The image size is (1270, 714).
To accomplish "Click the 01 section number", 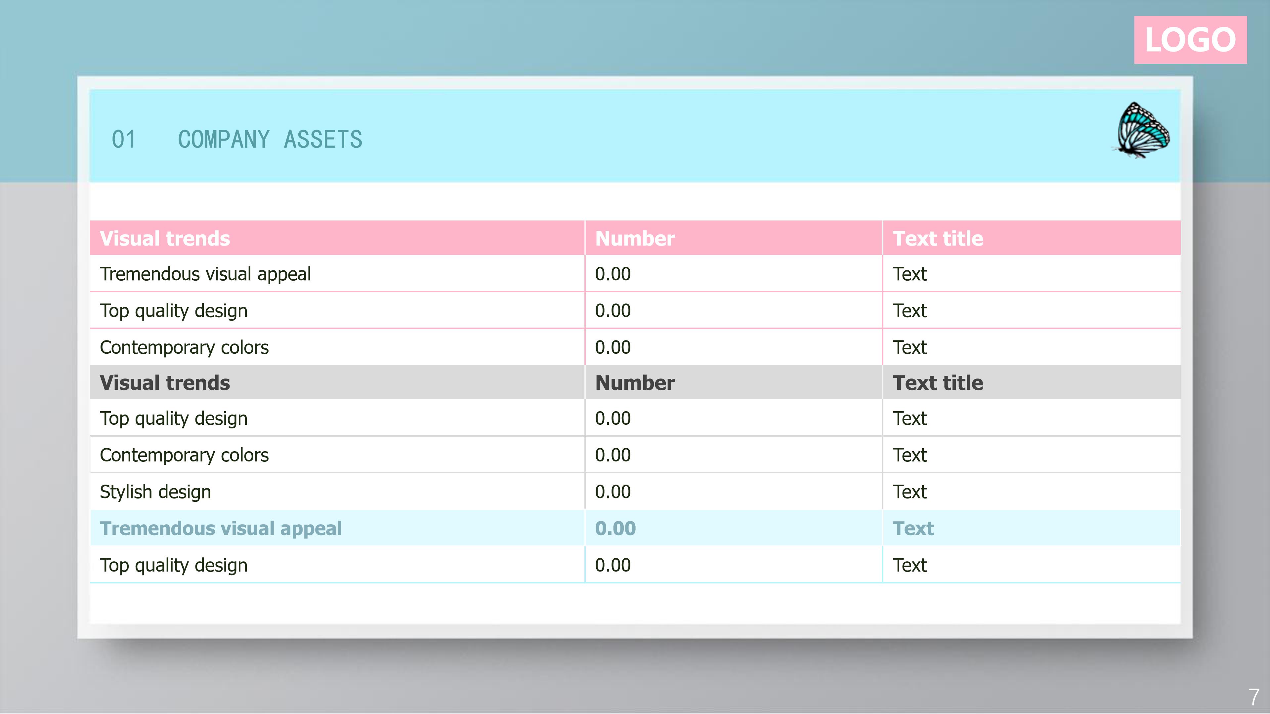I will click(123, 139).
